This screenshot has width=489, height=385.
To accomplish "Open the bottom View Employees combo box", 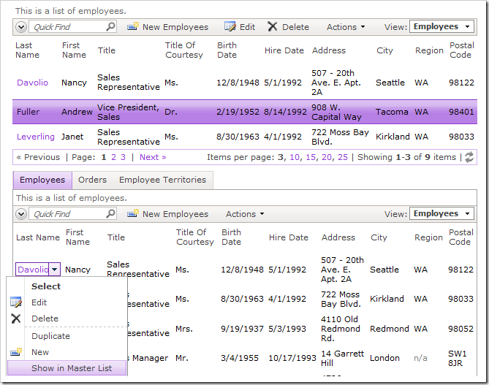I will point(443,214).
